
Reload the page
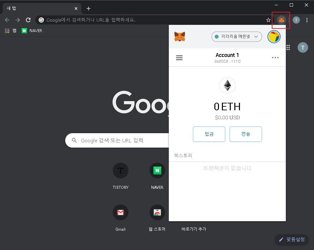tap(28, 20)
